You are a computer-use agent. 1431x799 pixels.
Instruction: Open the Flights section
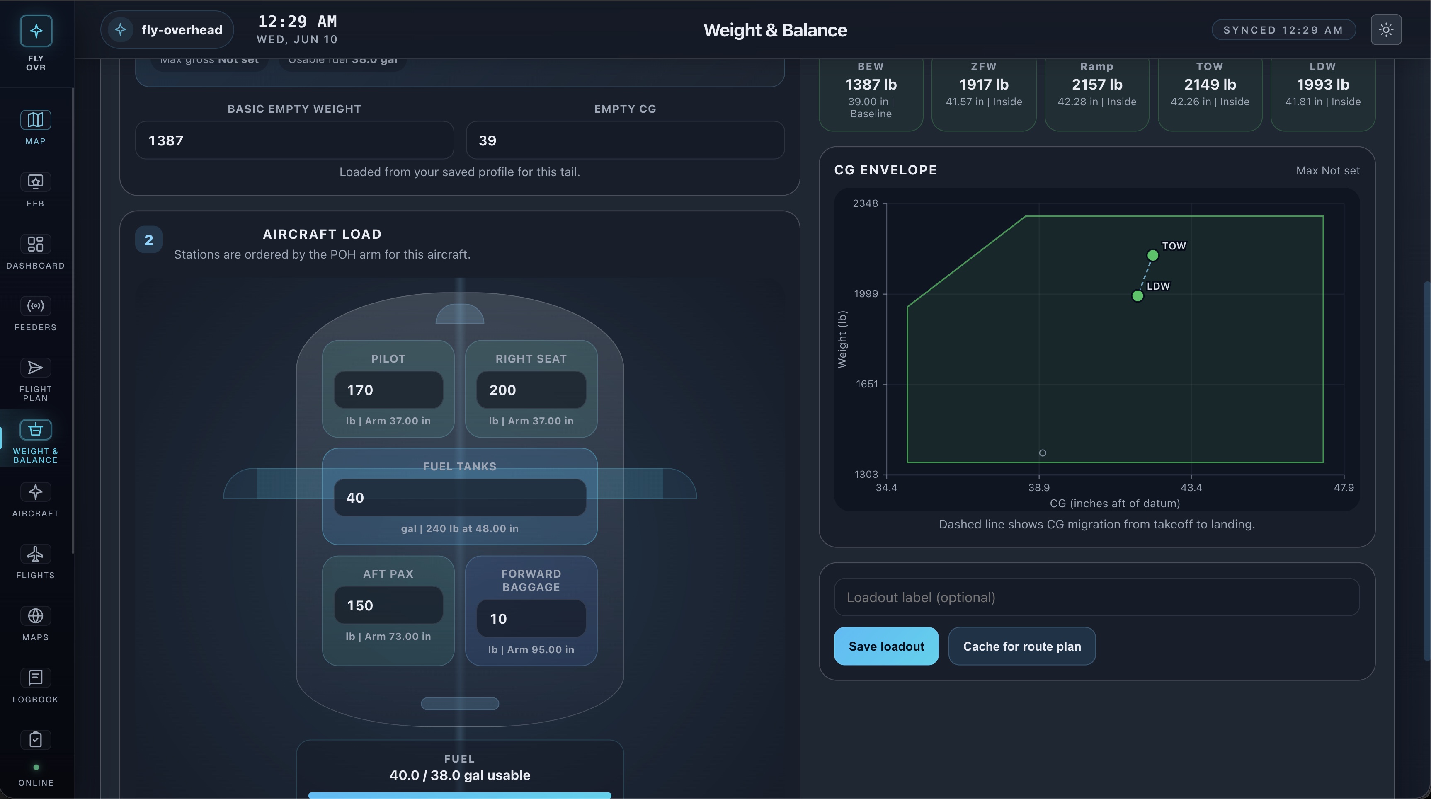click(x=36, y=562)
